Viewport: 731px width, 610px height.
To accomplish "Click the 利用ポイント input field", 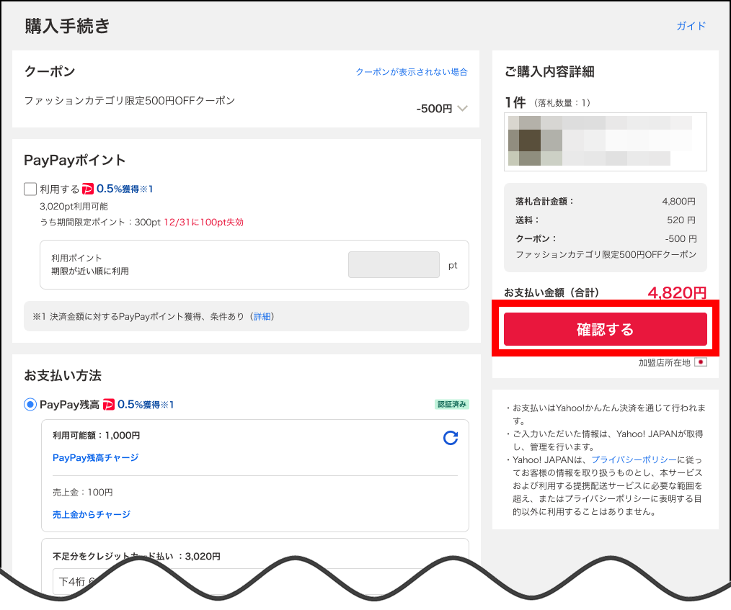I will tap(394, 264).
